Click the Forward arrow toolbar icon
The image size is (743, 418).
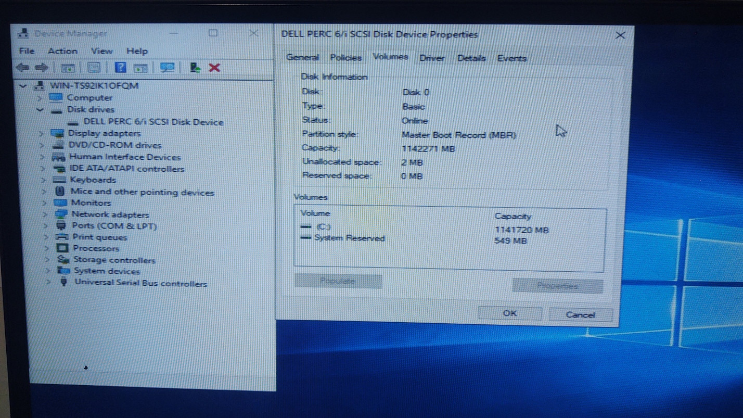tap(41, 68)
